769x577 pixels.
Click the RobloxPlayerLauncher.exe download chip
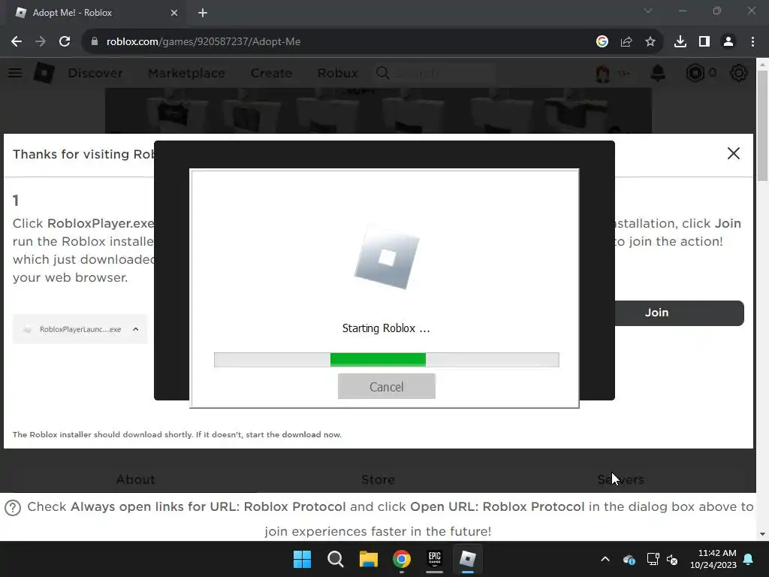tap(80, 329)
